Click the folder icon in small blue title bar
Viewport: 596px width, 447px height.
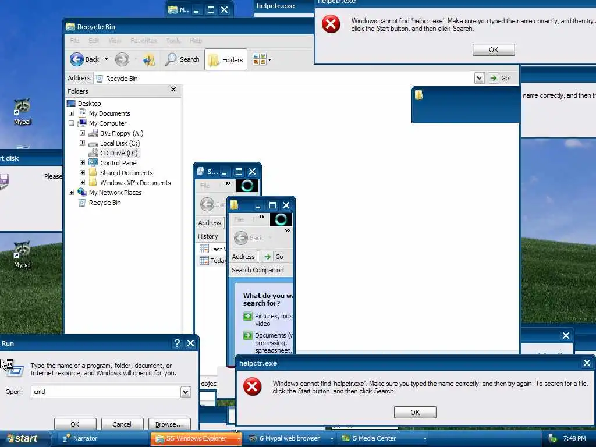[x=419, y=95]
